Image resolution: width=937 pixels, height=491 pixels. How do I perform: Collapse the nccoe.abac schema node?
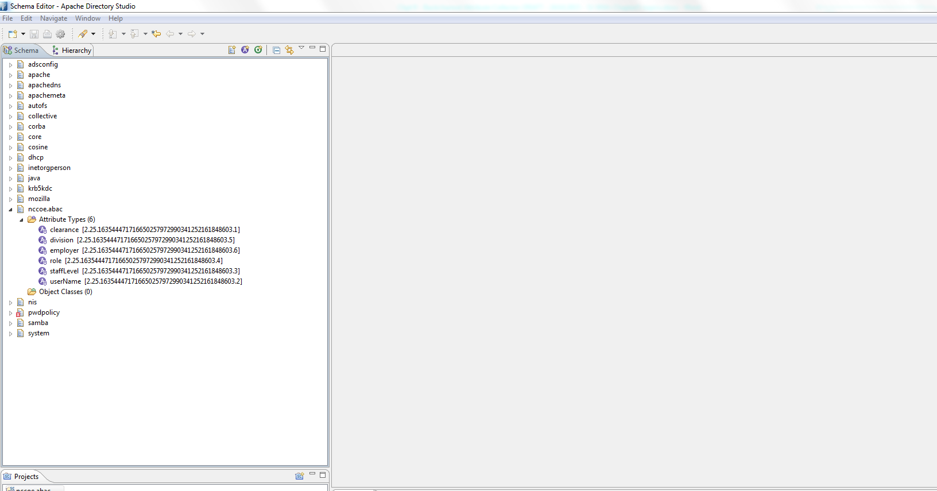click(10, 210)
